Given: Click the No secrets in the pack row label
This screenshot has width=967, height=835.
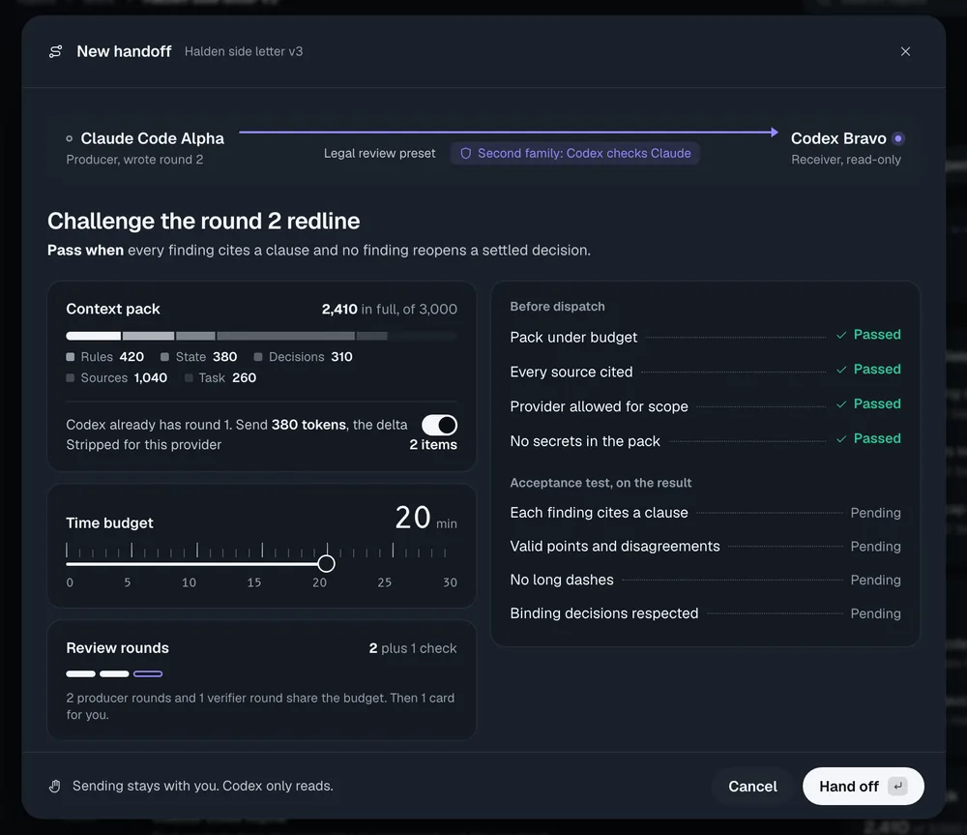Looking at the screenshot, I should pyautogui.click(x=585, y=441).
